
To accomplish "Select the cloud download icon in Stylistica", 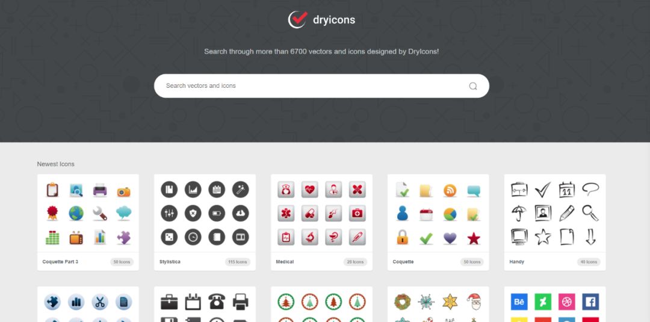I will tap(240, 213).
